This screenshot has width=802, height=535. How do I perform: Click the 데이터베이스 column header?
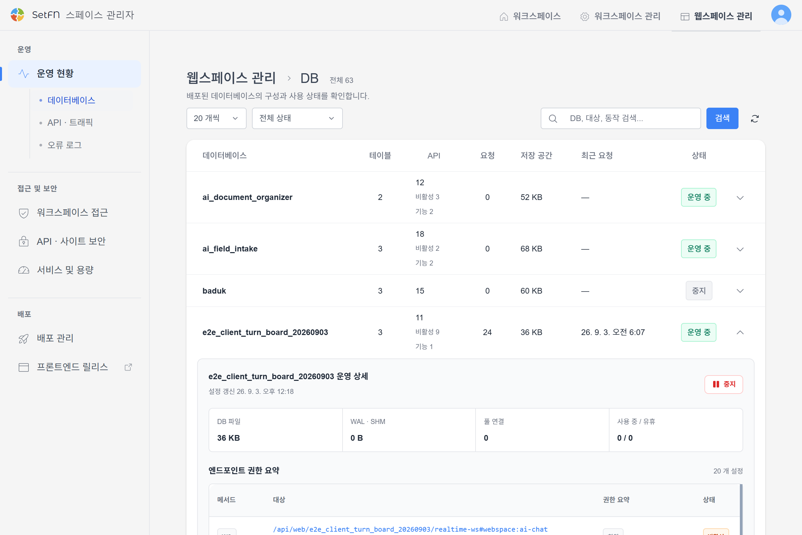pos(225,155)
